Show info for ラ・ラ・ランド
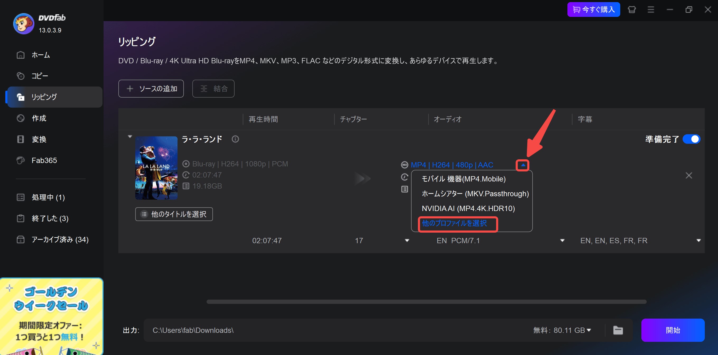 pyautogui.click(x=235, y=139)
